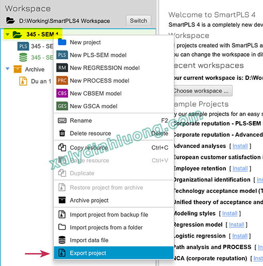Click the black archive box icon
Screen dimensions: 263x266
point(62,200)
